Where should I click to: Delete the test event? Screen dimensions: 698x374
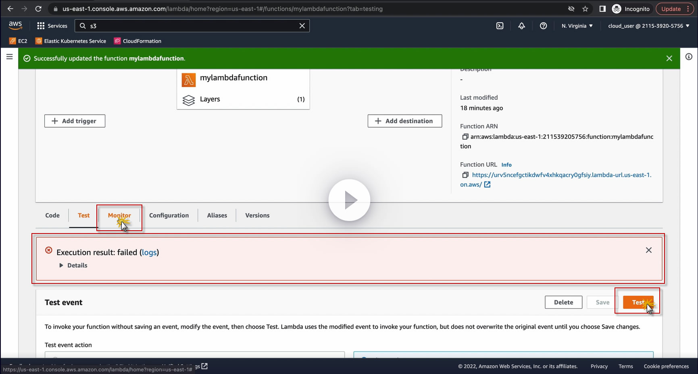pos(563,302)
